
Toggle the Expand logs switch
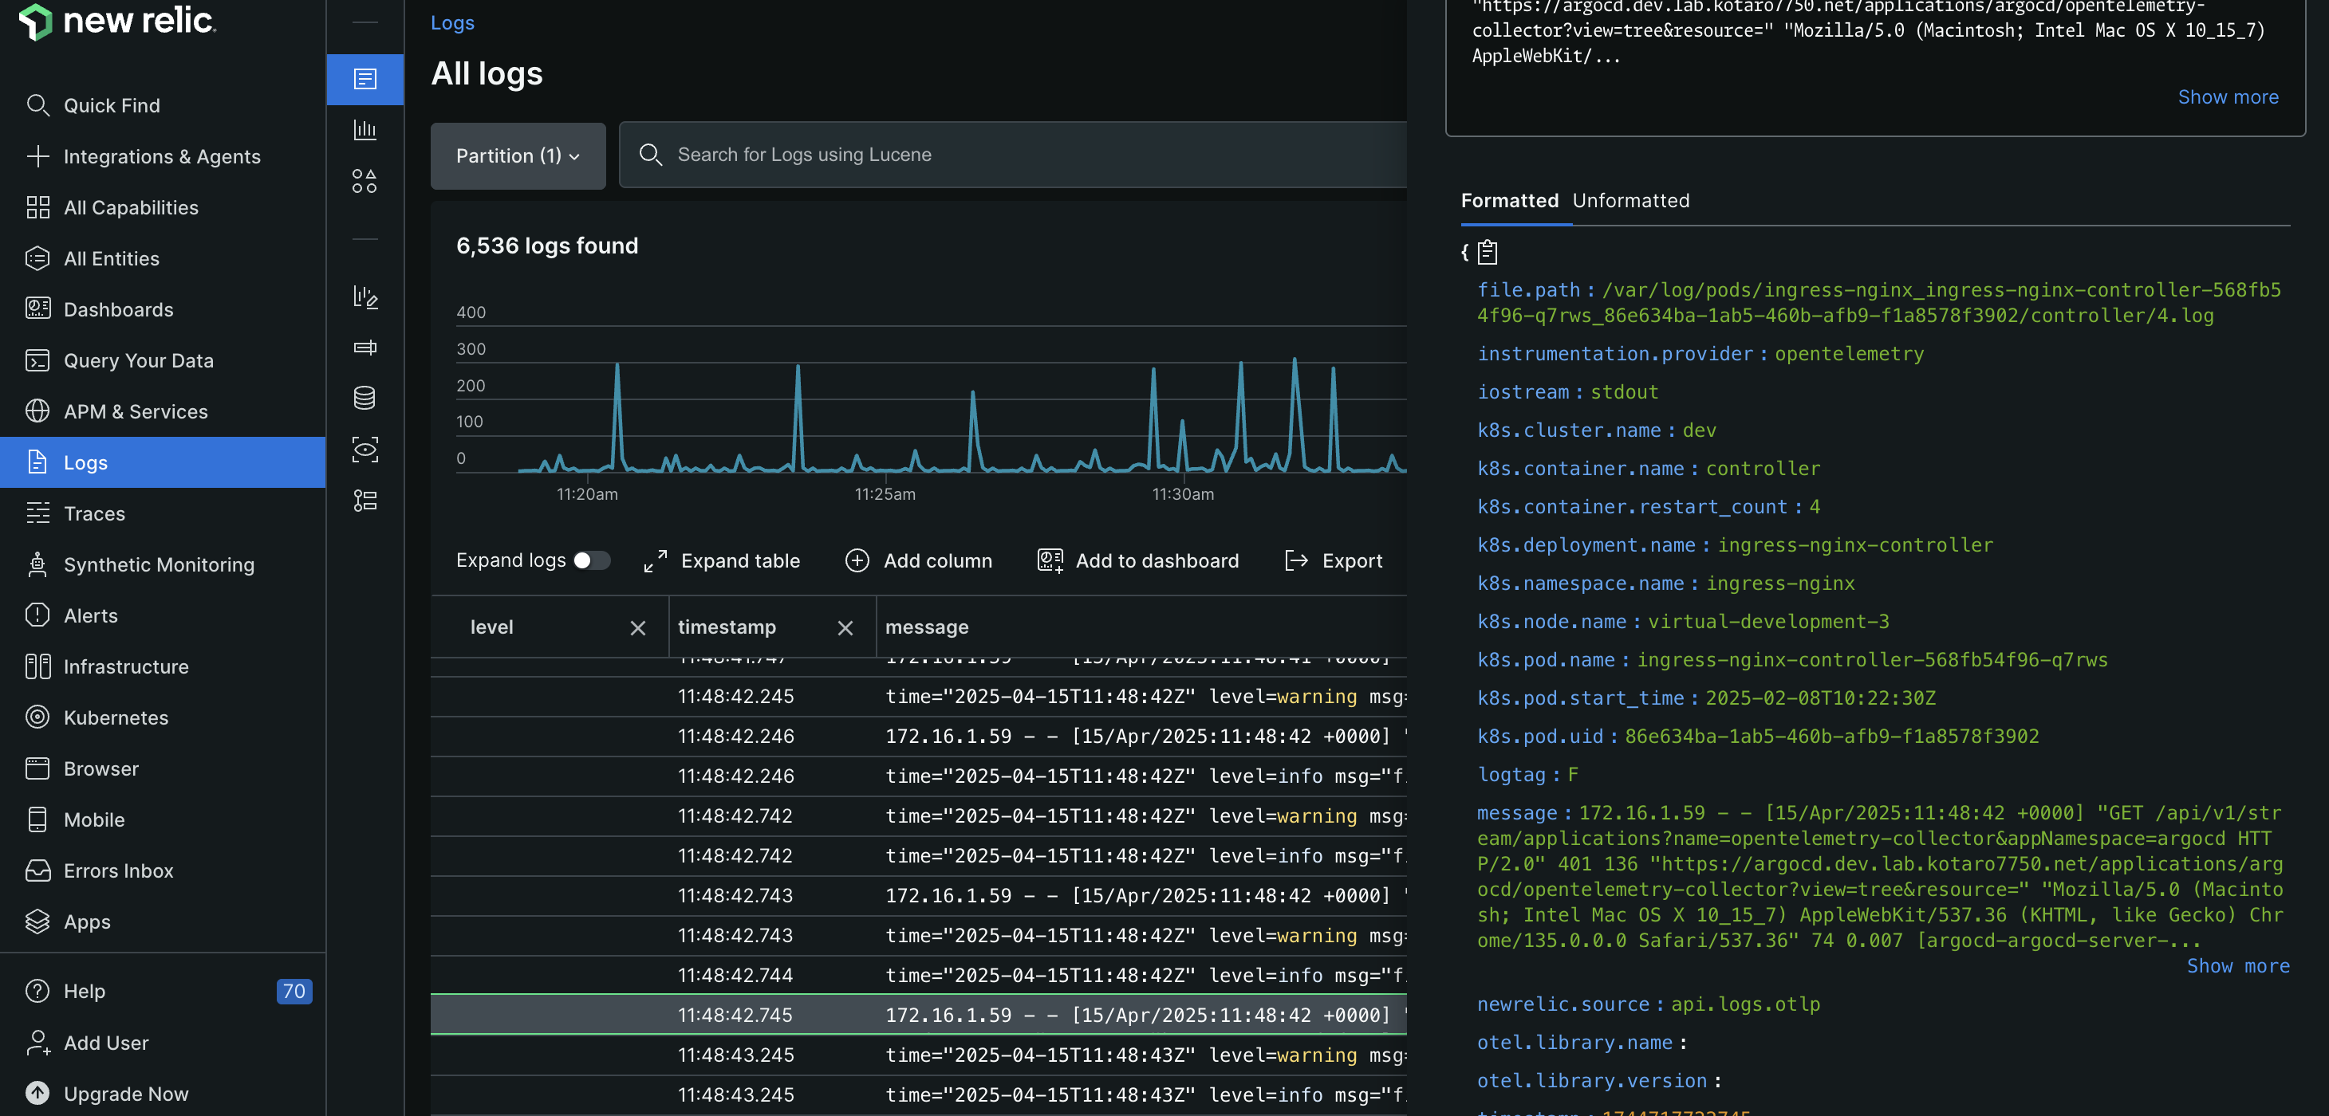tap(591, 561)
